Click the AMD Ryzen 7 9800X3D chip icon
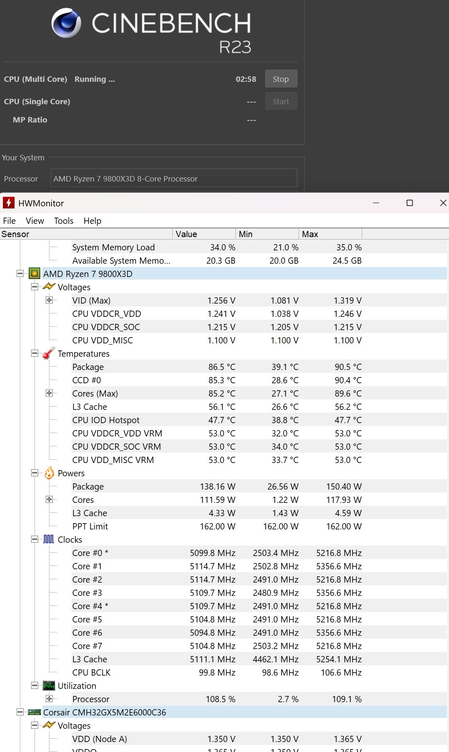Viewport: 449px width, 752px height. click(x=34, y=274)
